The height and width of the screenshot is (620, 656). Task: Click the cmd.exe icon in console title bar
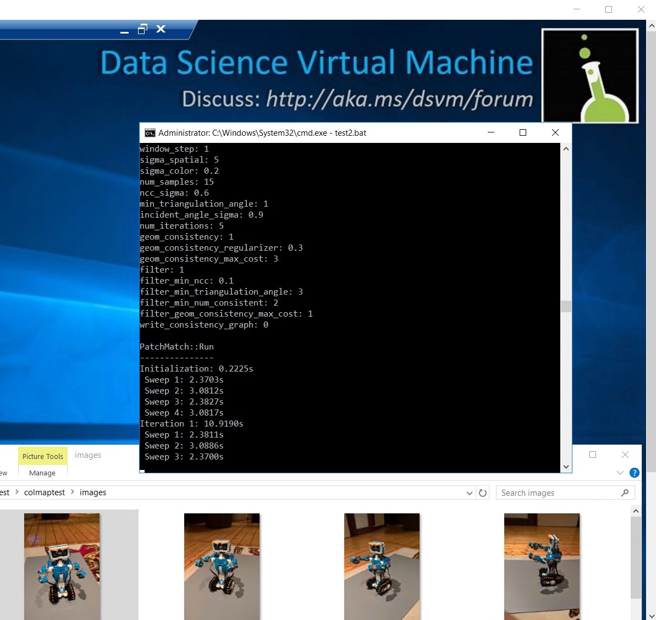pyautogui.click(x=149, y=132)
